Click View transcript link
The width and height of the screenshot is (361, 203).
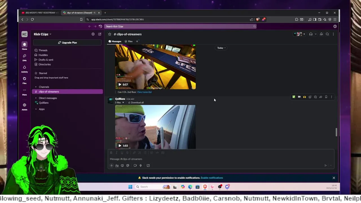point(144,92)
